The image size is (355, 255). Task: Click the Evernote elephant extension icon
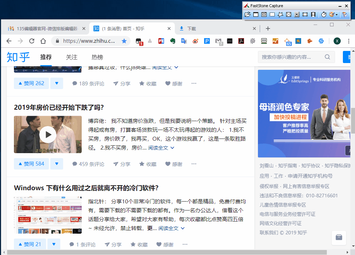click(x=173, y=41)
